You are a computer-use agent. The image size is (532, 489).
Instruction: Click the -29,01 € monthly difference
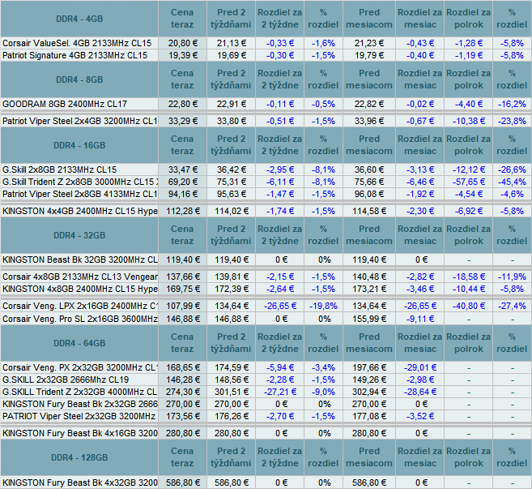tap(420, 367)
